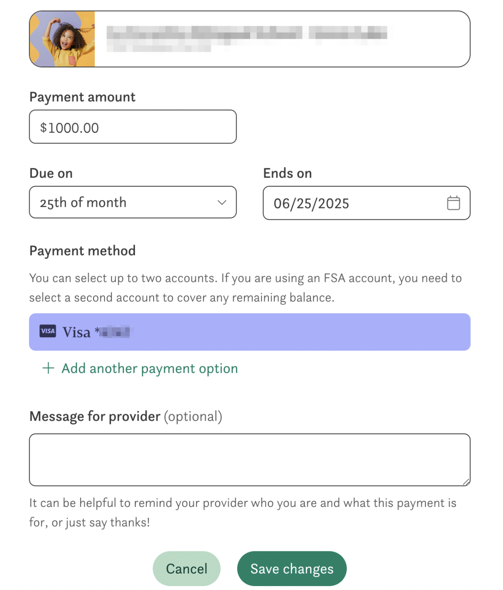
Task: Click the plus icon beside Add another payment
Action: [x=48, y=369]
